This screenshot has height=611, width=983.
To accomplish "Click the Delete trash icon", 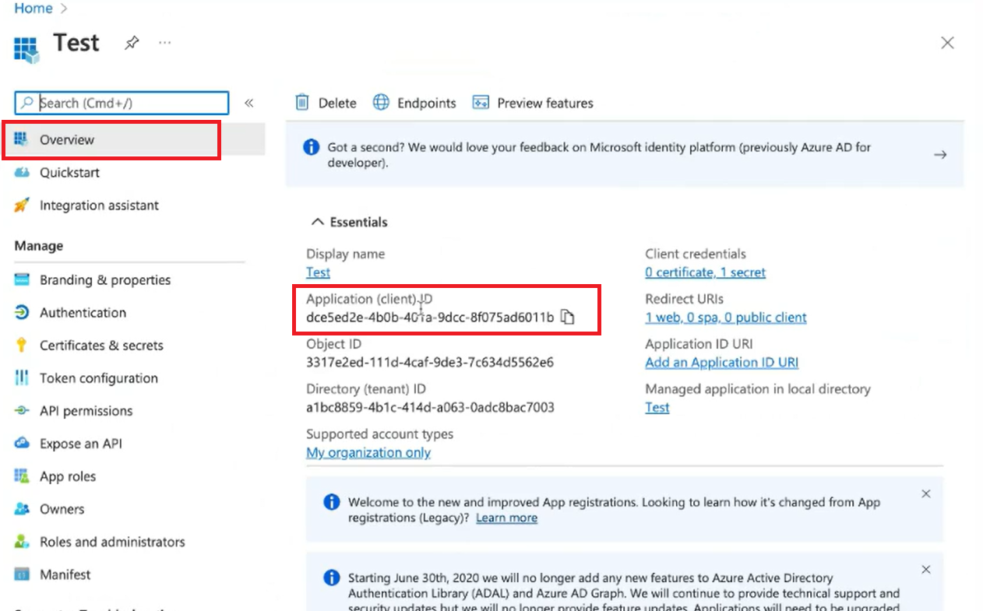I will pos(302,102).
